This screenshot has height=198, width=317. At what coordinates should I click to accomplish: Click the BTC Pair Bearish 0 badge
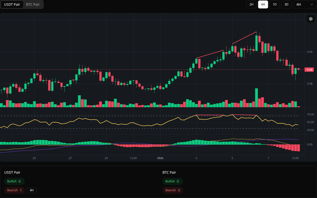point(173,190)
